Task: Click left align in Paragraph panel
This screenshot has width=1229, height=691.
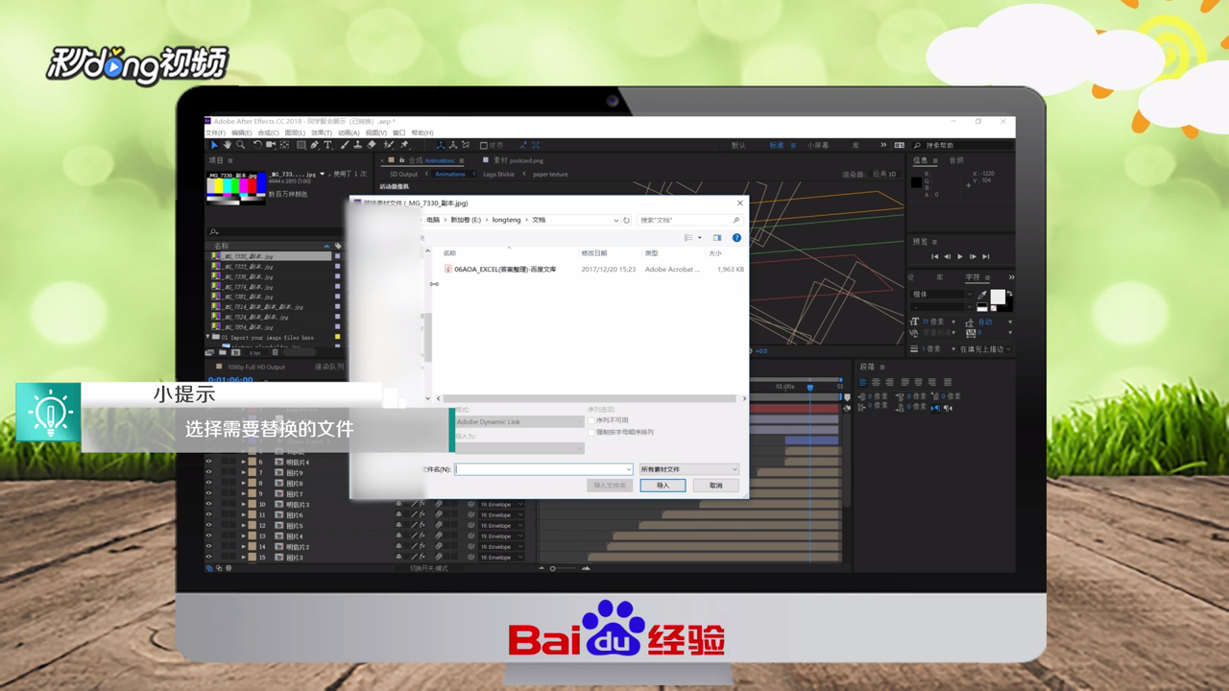Action: click(863, 382)
